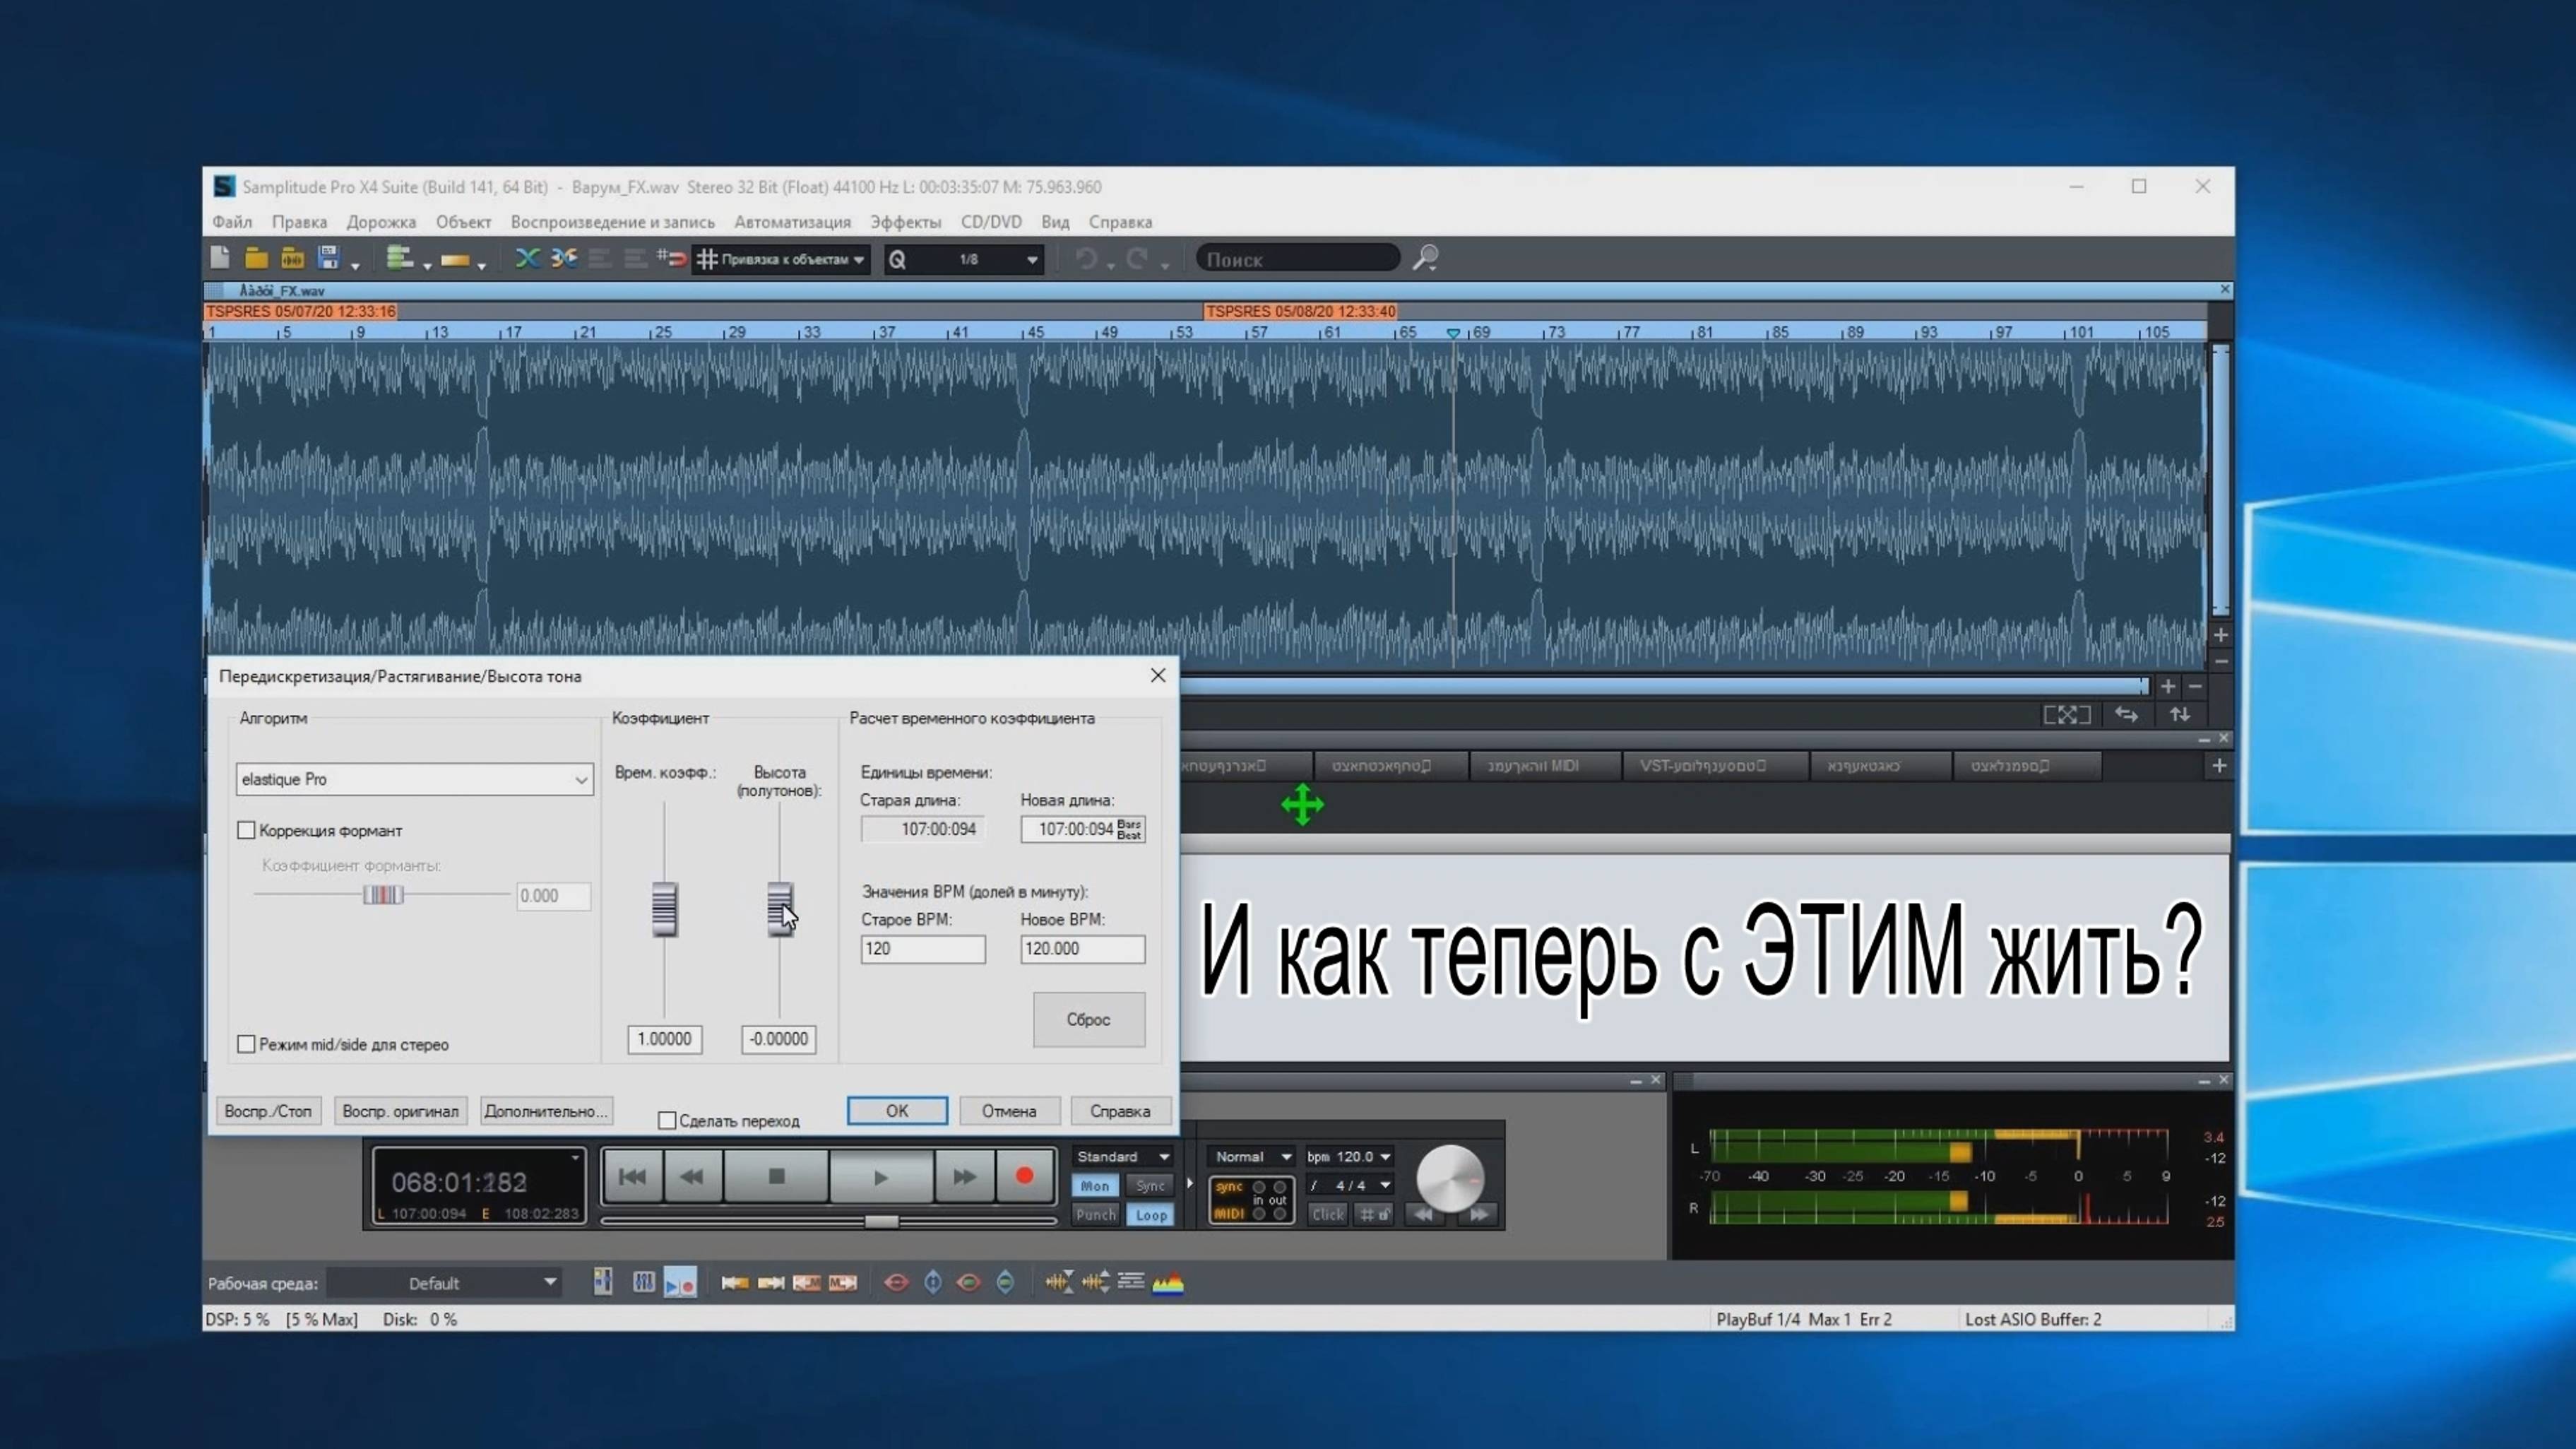Click the Record button in transport
Screen dimensions: 2576x1449
(x=1024, y=1176)
